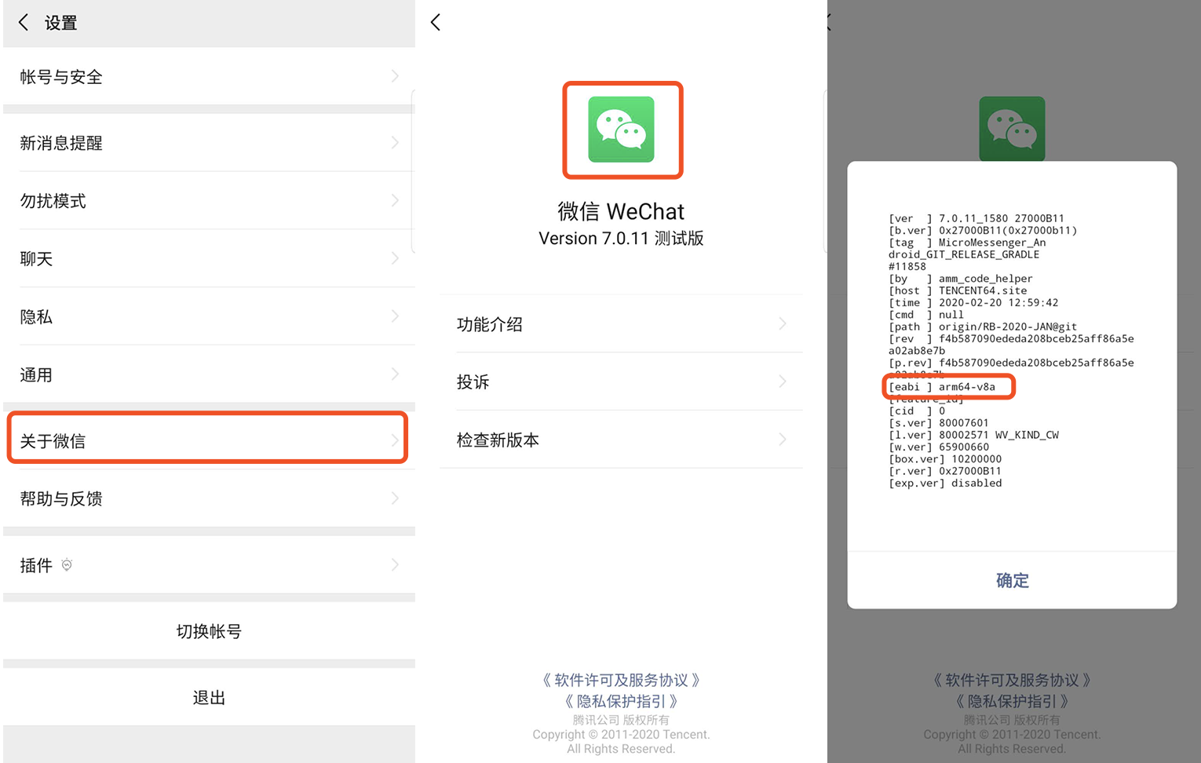This screenshot has height=763, width=1201.
Task: Open 《隐私保护指引》 on the undimmed about page
Action: [x=621, y=701]
